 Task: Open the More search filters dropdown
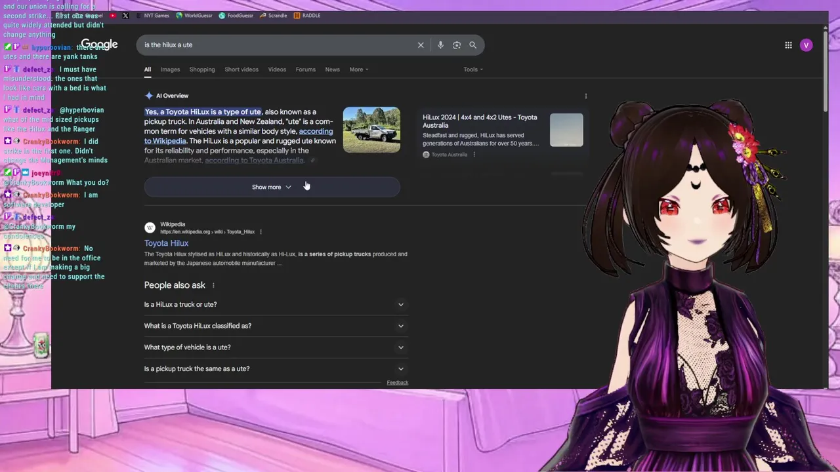coord(359,69)
